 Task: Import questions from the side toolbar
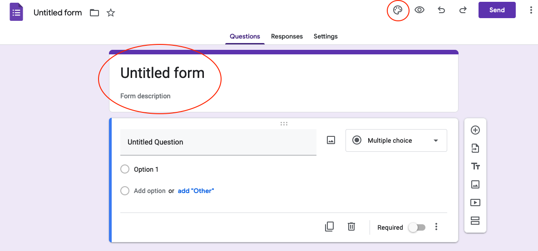click(475, 148)
